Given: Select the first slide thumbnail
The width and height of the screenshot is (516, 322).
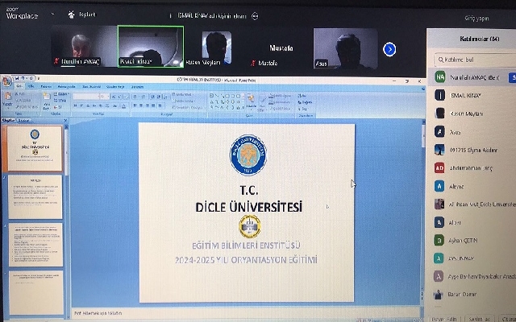Looking at the screenshot, I should pos(35,147).
